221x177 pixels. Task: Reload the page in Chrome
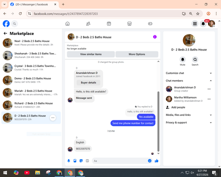coord(20,14)
